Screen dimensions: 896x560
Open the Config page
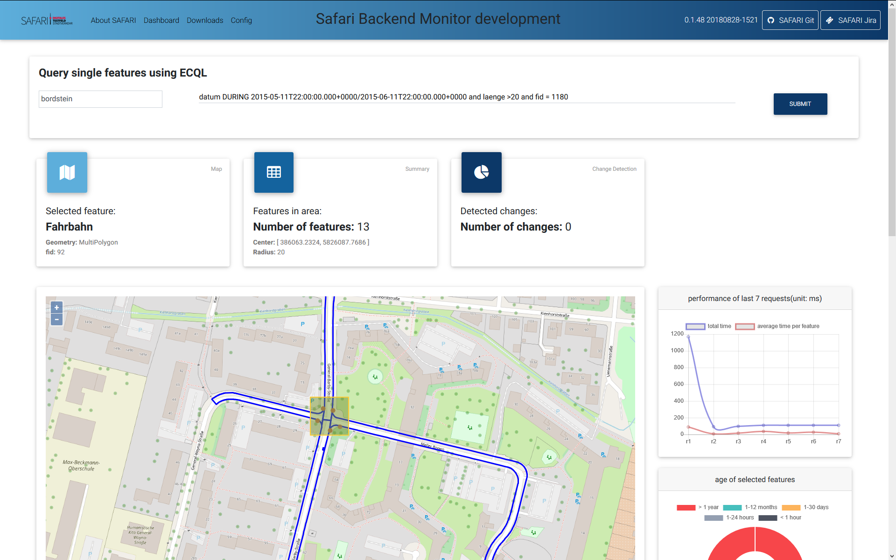pyautogui.click(x=241, y=21)
